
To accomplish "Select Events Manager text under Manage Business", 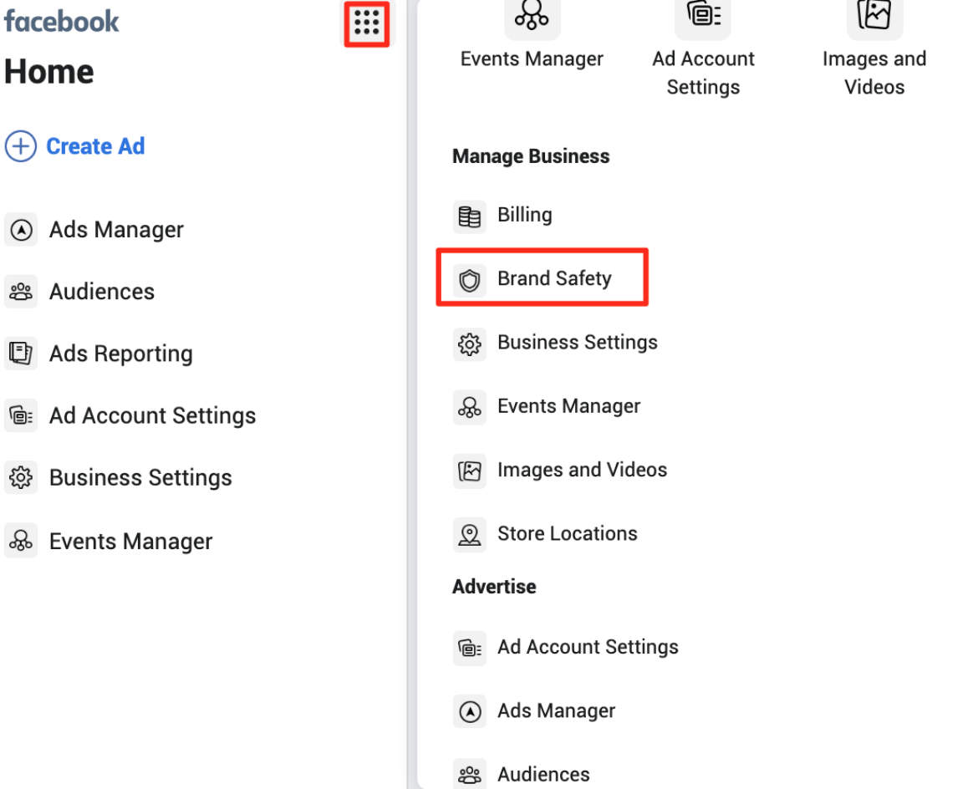I will click(569, 406).
